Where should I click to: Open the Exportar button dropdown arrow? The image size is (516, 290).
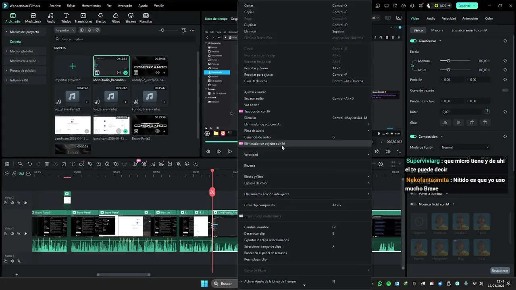(474, 6)
